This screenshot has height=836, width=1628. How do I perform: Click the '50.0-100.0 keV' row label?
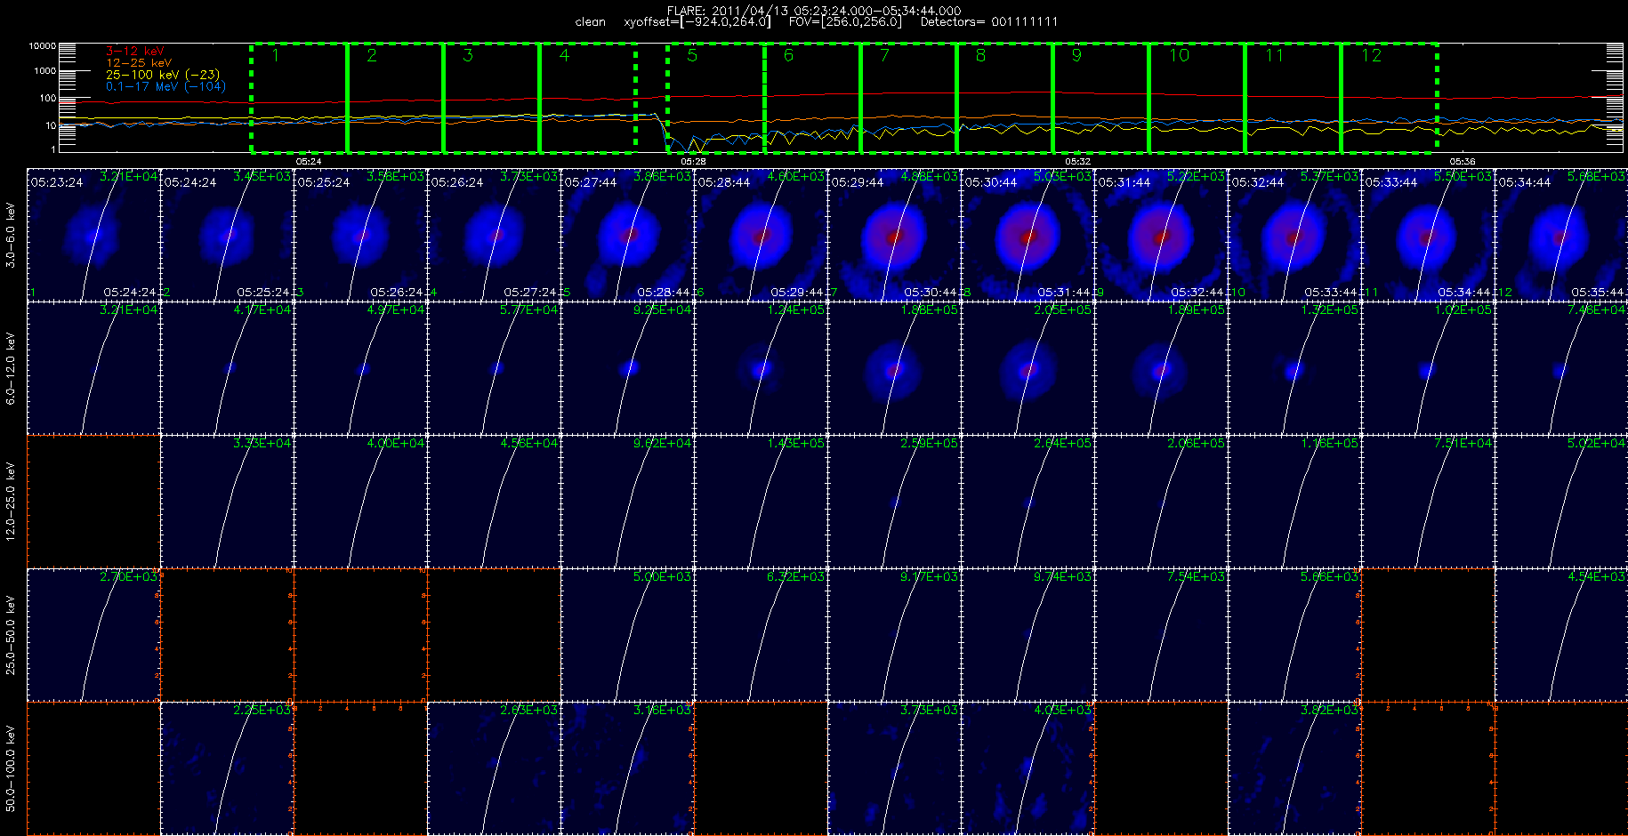(x=11, y=768)
